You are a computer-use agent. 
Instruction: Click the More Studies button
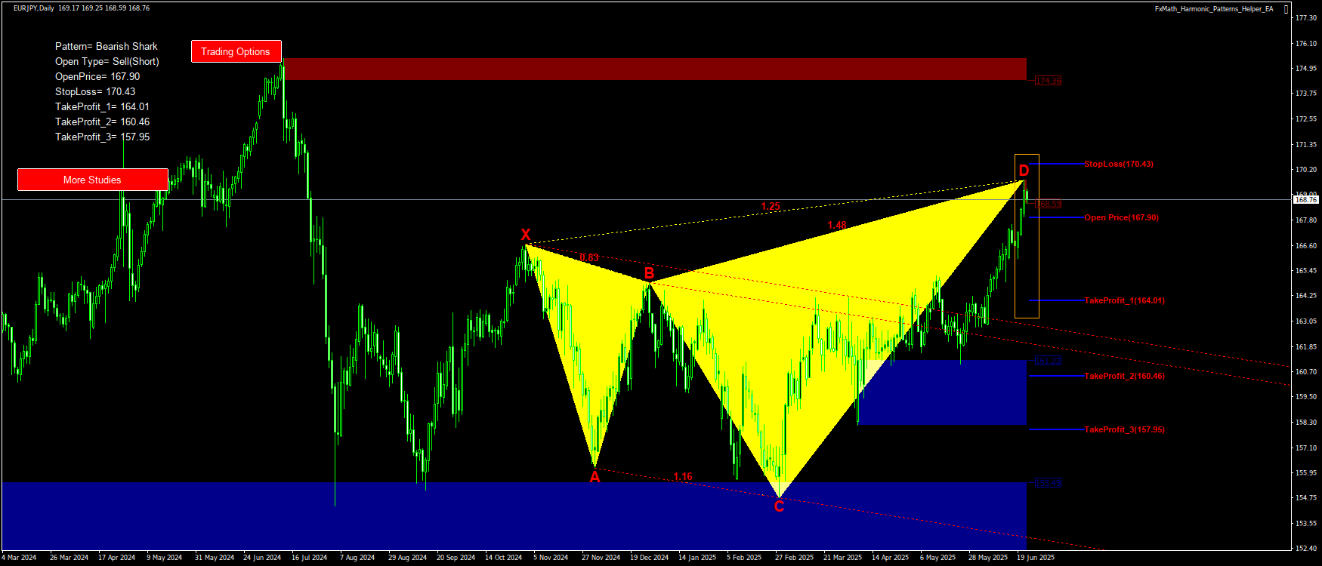[x=92, y=180]
